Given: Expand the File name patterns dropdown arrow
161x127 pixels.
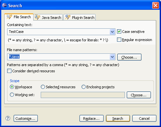Looking at the screenshot, I should click(x=112, y=57).
